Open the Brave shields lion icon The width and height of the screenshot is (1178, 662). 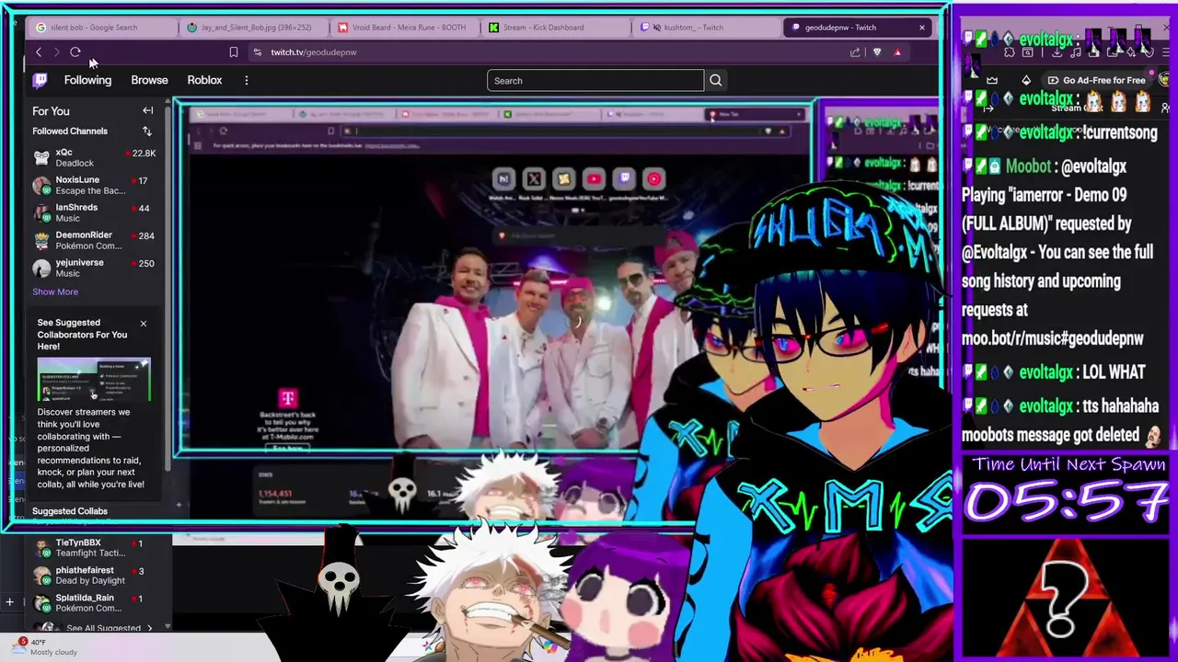click(877, 52)
